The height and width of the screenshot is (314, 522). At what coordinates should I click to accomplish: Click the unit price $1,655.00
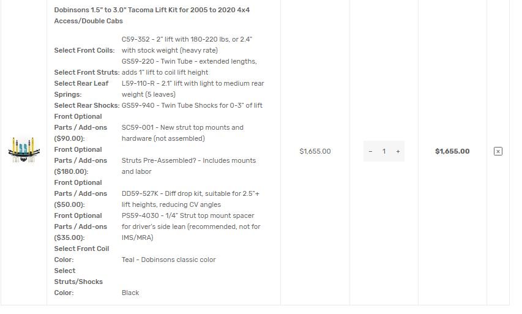[x=315, y=152]
